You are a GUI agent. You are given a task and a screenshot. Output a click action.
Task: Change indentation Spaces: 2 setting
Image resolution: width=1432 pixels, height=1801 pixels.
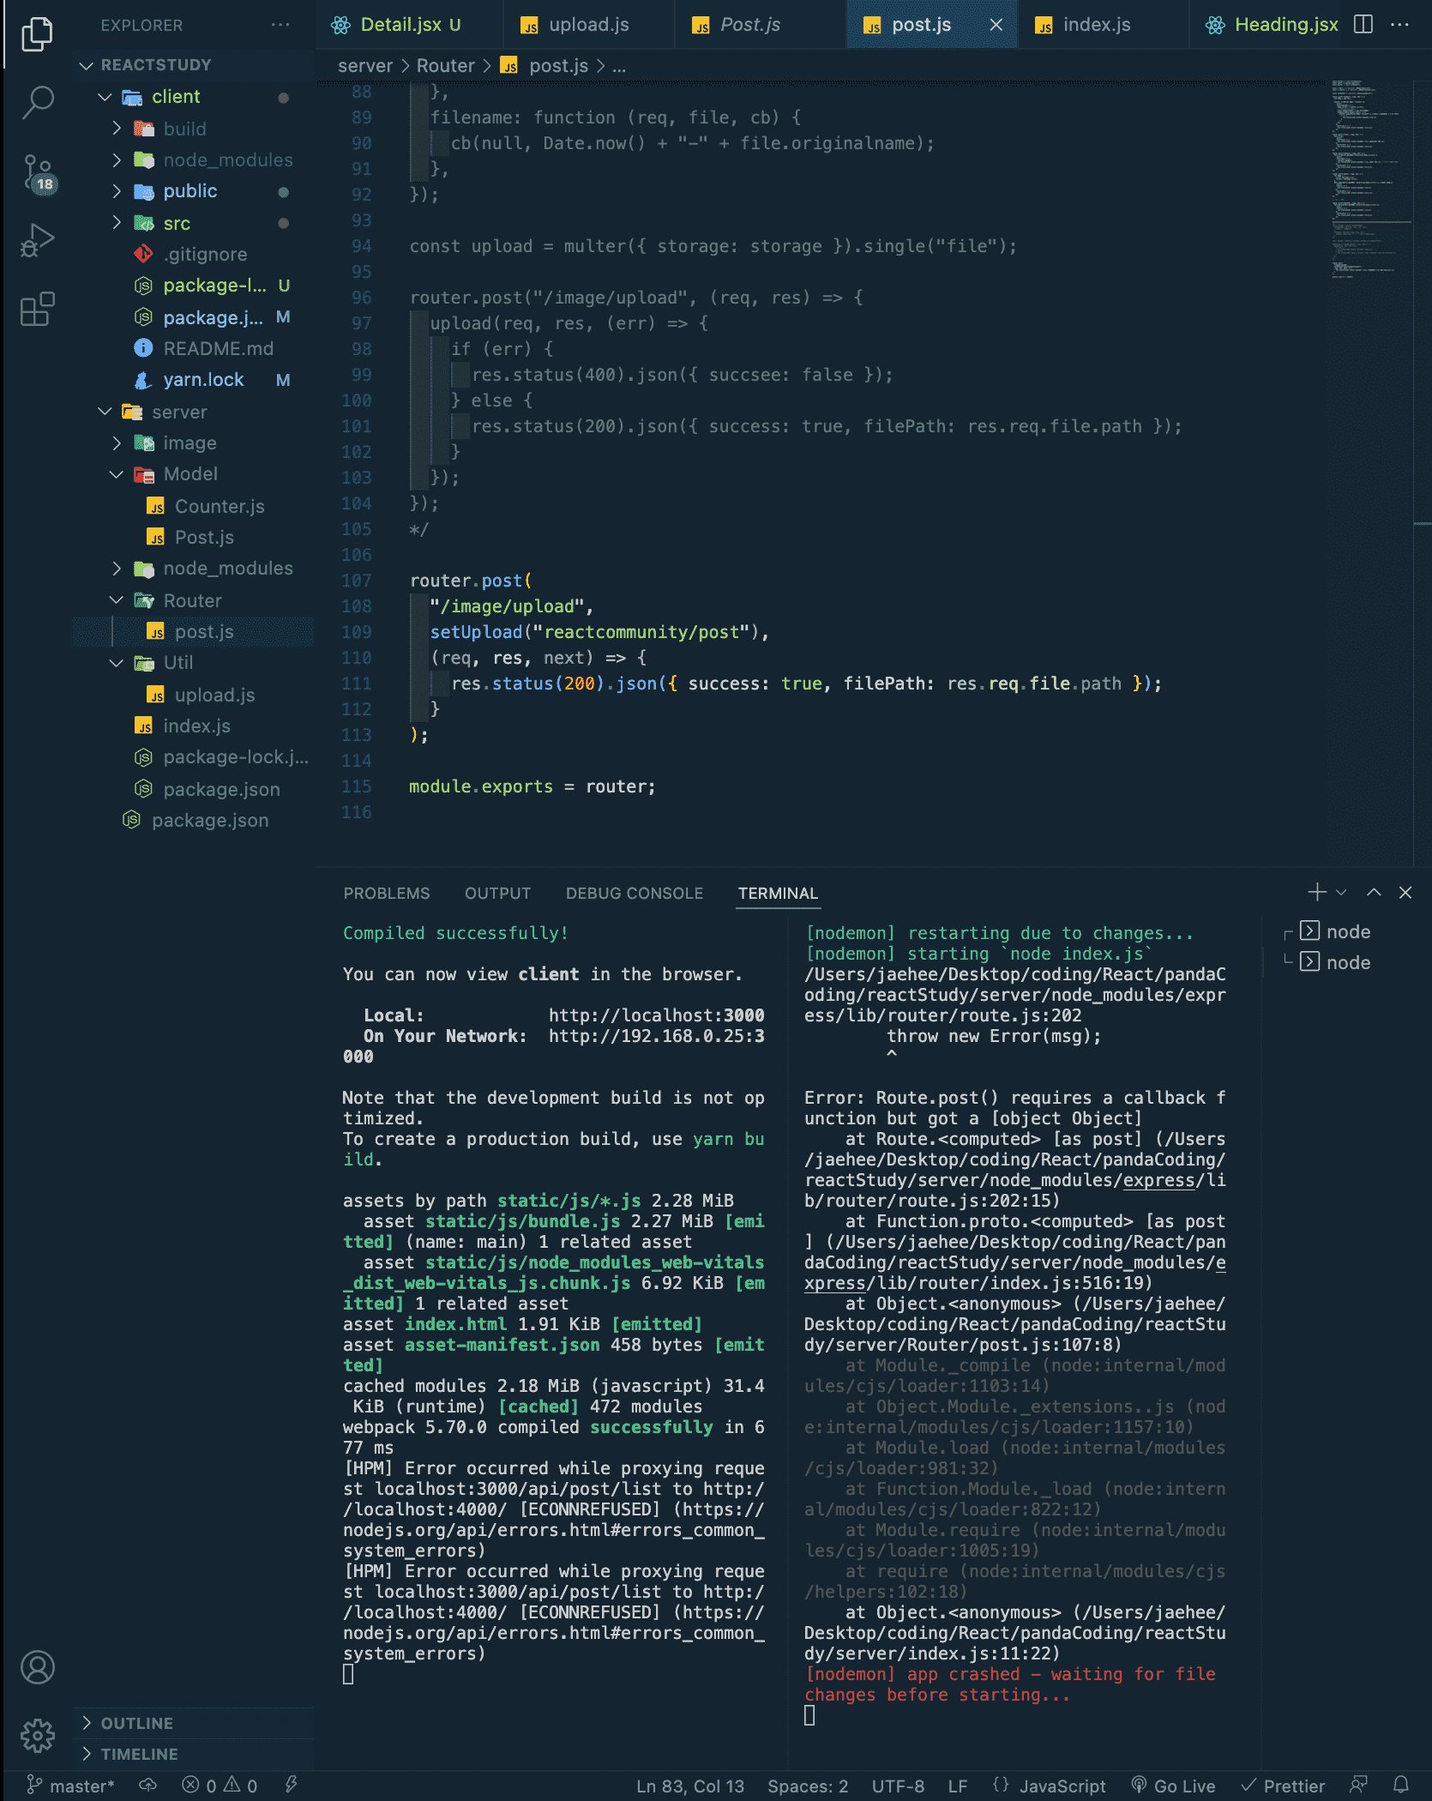click(808, 1786)
